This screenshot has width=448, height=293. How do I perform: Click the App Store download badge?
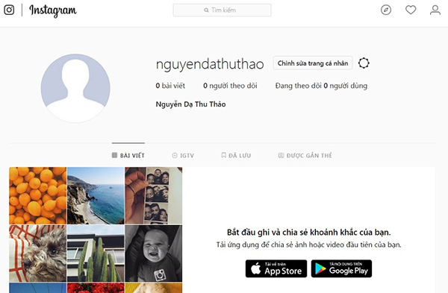point(276,268)
